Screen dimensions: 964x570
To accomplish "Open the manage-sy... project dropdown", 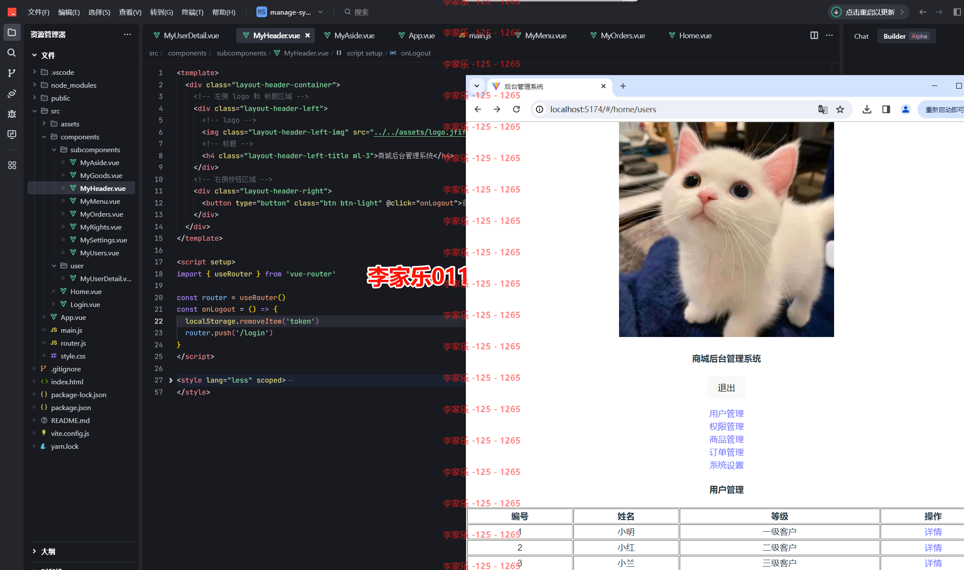I will [x=290, y=12].
